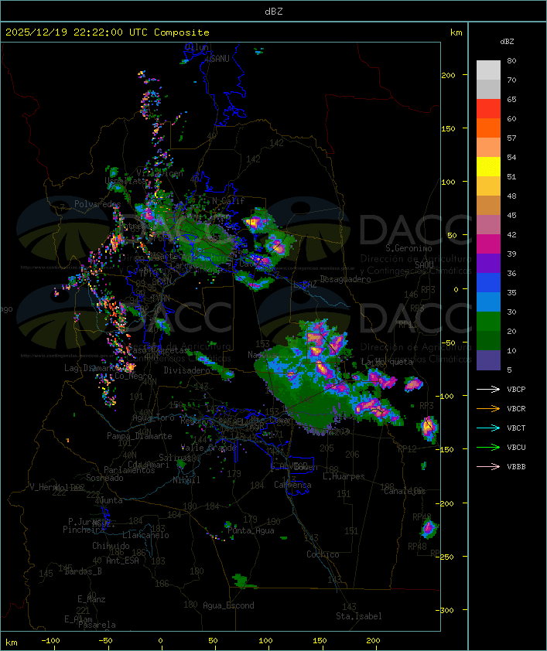Click the 'Cochico' map label

323,554
